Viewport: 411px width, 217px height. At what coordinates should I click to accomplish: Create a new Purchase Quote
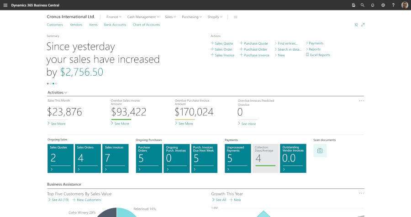coord(254,43)
